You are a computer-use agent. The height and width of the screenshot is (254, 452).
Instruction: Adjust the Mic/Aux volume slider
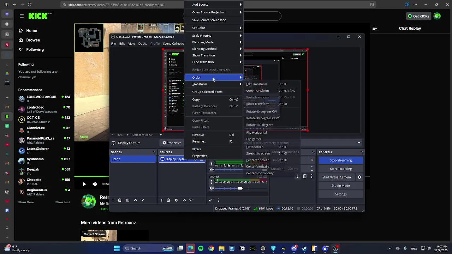pos(240,188)
